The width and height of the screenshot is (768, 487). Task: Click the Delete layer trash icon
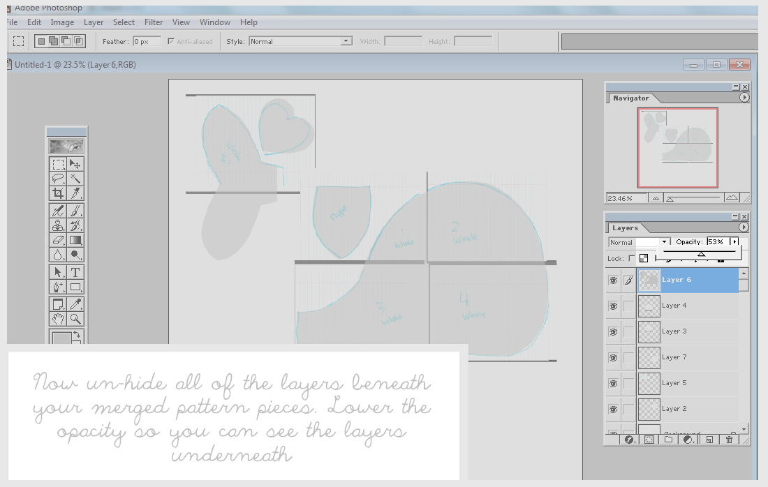(730, 440)
